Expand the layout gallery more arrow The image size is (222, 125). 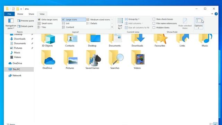point(112,27)
